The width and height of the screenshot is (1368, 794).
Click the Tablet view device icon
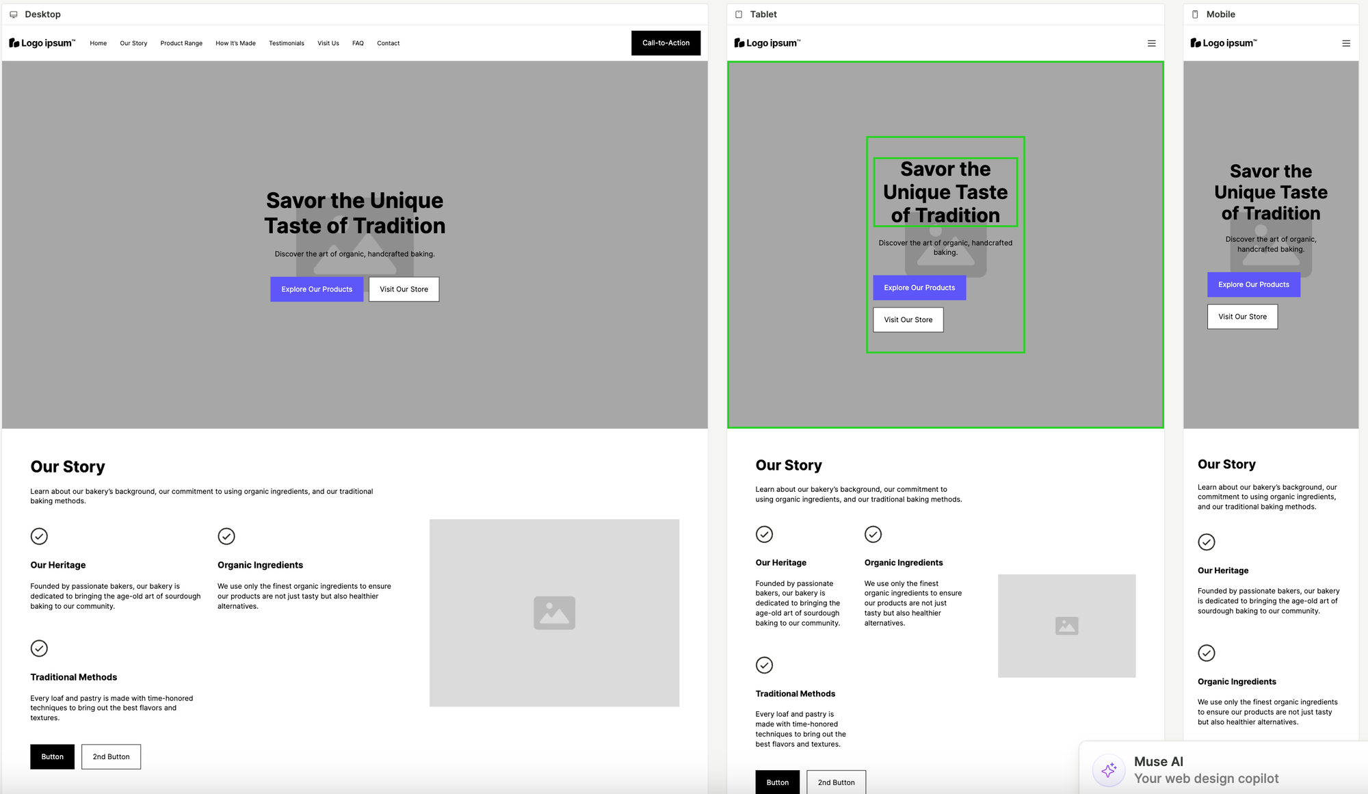pos(739,14)
